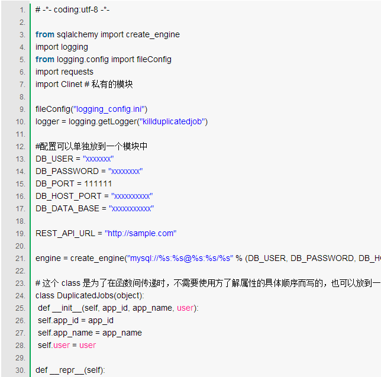Click line number 1 in the gutter
This screenshot has width=381, height=377.
click(x=22, y=10)
